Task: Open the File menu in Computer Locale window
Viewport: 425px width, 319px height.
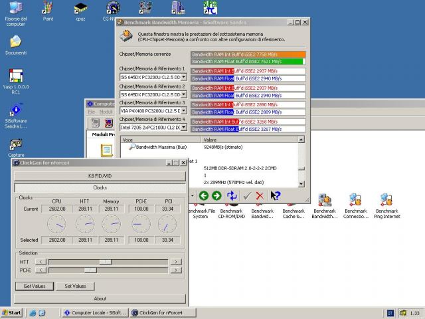Action: pyautogui.click(x=92, y=112)
